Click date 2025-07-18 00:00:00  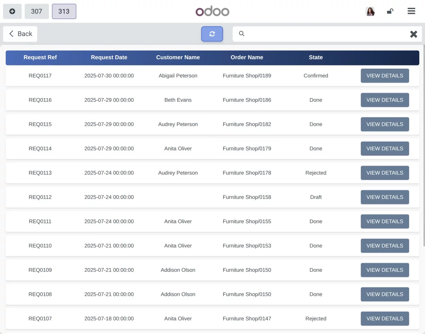109,318
